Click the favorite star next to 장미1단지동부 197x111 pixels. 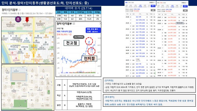(19, 10)
